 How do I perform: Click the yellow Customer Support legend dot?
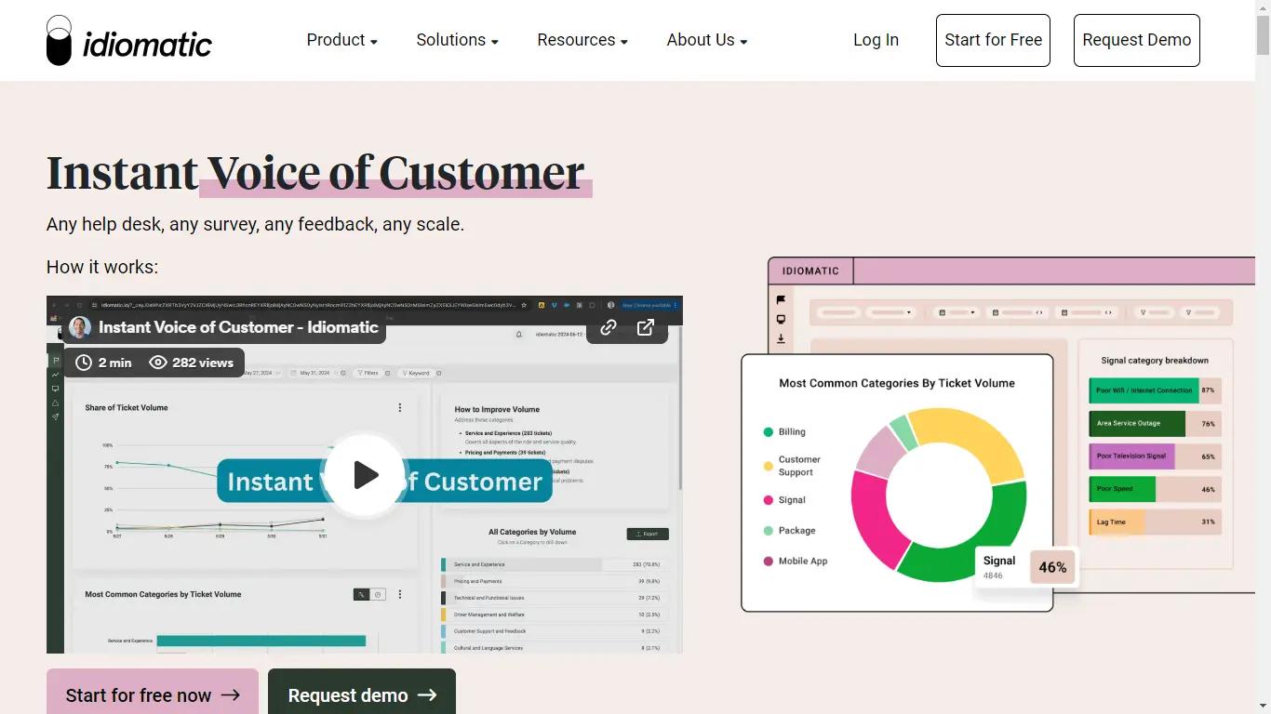769,466
